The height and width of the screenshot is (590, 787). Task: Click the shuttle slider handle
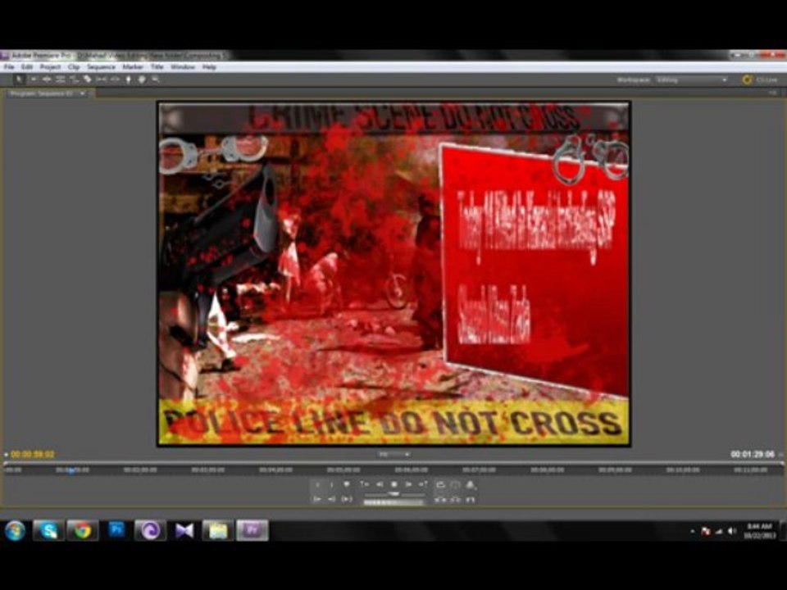(x=394, y=494)
